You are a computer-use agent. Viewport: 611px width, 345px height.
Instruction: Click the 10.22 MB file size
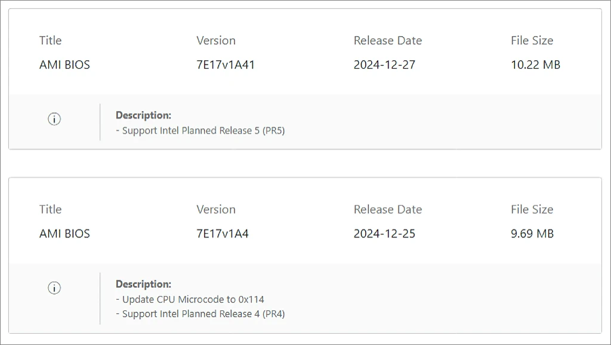535,64
